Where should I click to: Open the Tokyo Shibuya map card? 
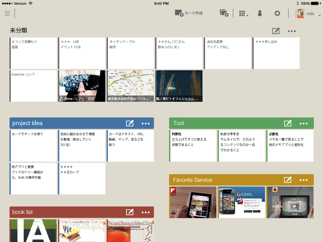pos(131,86)
